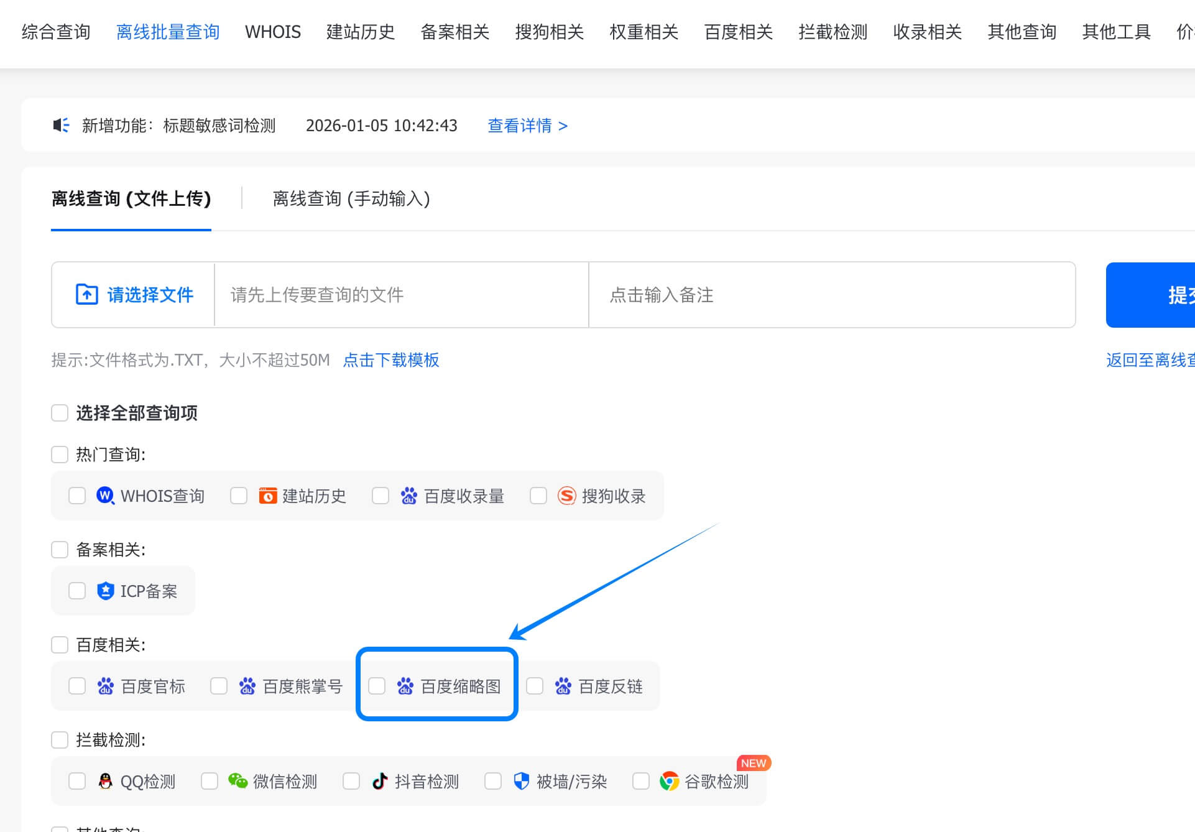Tick the 百度缩略图 checkbox

[377, 686]
